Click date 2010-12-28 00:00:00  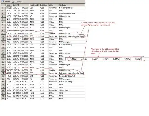(x=20, y=90)
